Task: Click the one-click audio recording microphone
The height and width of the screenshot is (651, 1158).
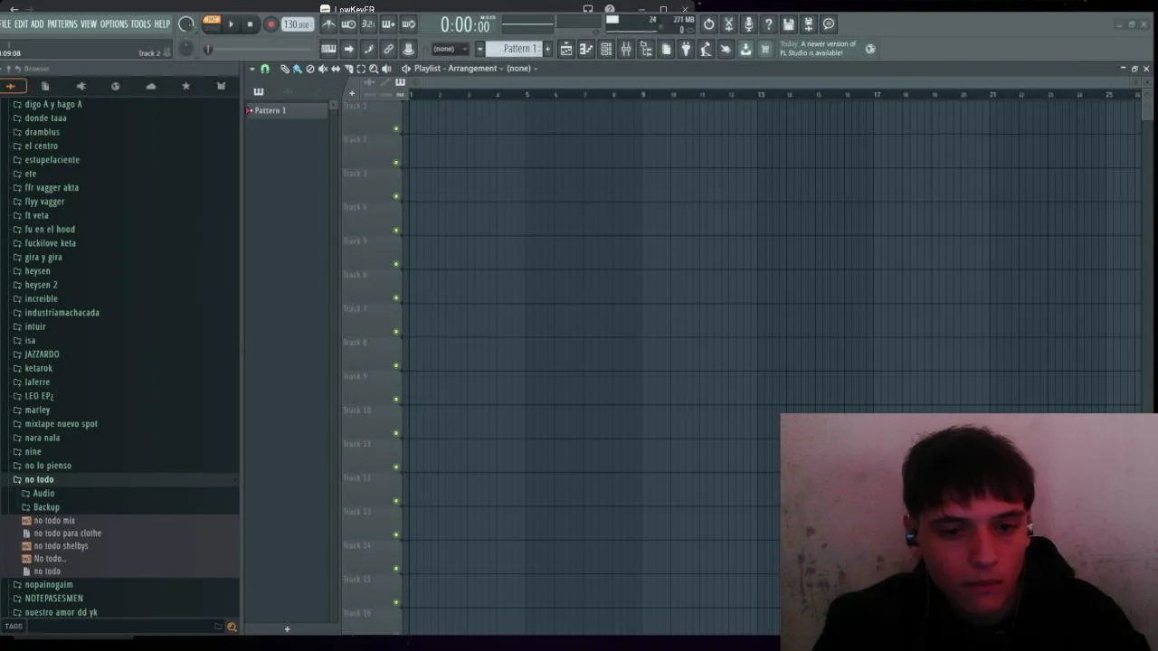Action: tap(748, 24)
